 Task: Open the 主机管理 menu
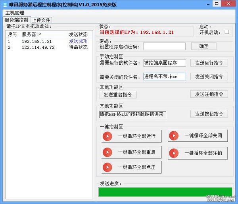pos(15,13)
